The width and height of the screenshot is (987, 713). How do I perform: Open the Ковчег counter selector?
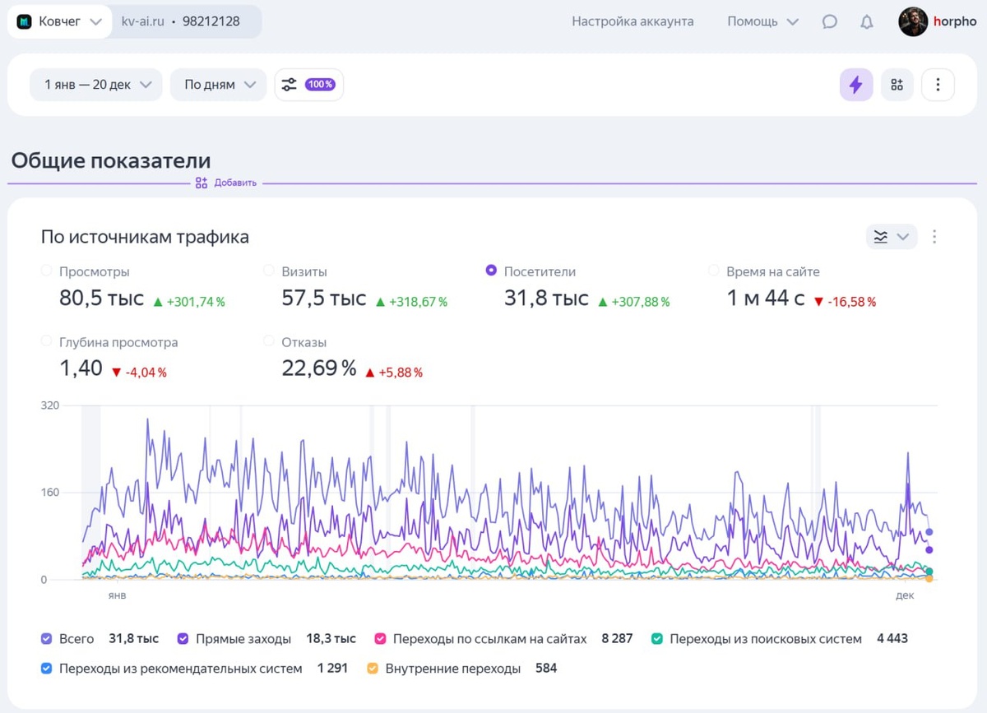(x=60, y=22)
